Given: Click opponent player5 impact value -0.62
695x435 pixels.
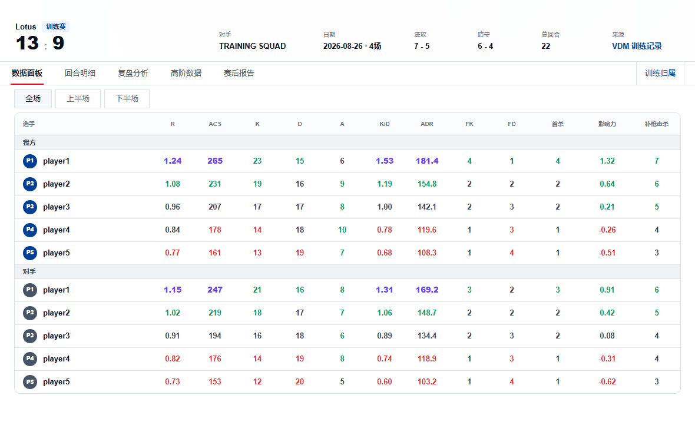Looking at the screenshot, I should coord(607,382).
